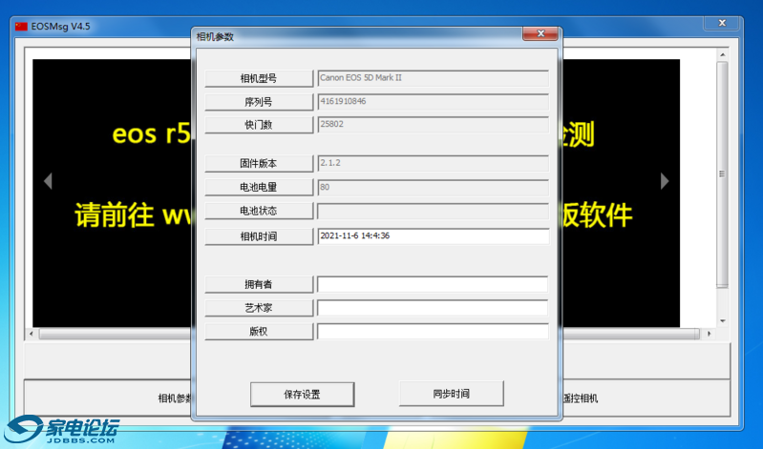Click the horizontal scrollbar left arrow in EOSMsg
This screenshot has width=763, height=449.
(x=32, y=334)
